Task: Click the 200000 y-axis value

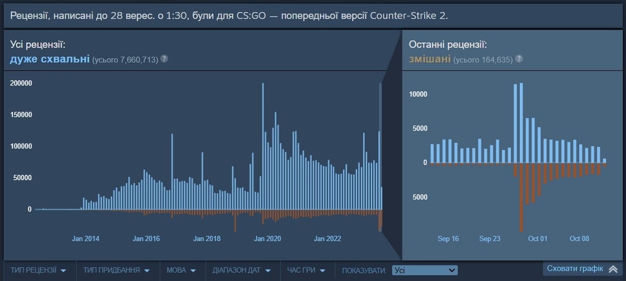Action: (x=21, y=83)
